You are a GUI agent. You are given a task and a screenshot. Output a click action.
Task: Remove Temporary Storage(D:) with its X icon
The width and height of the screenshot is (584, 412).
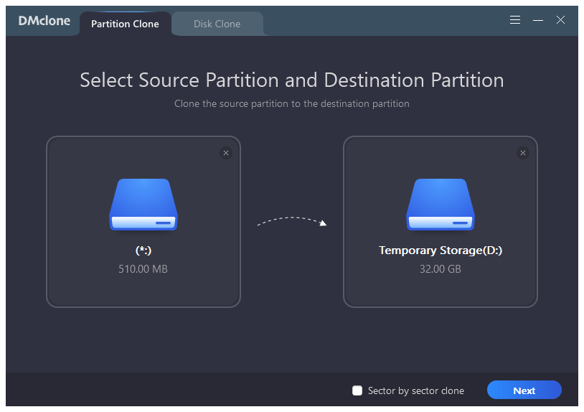coord(523,153)
